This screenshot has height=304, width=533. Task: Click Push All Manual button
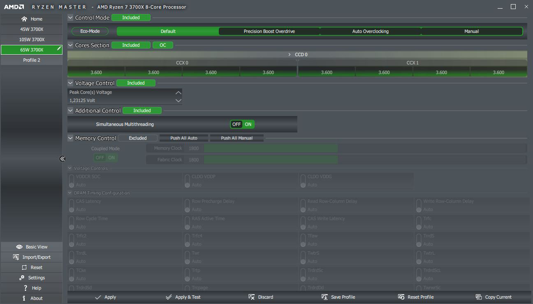[237, 138]
